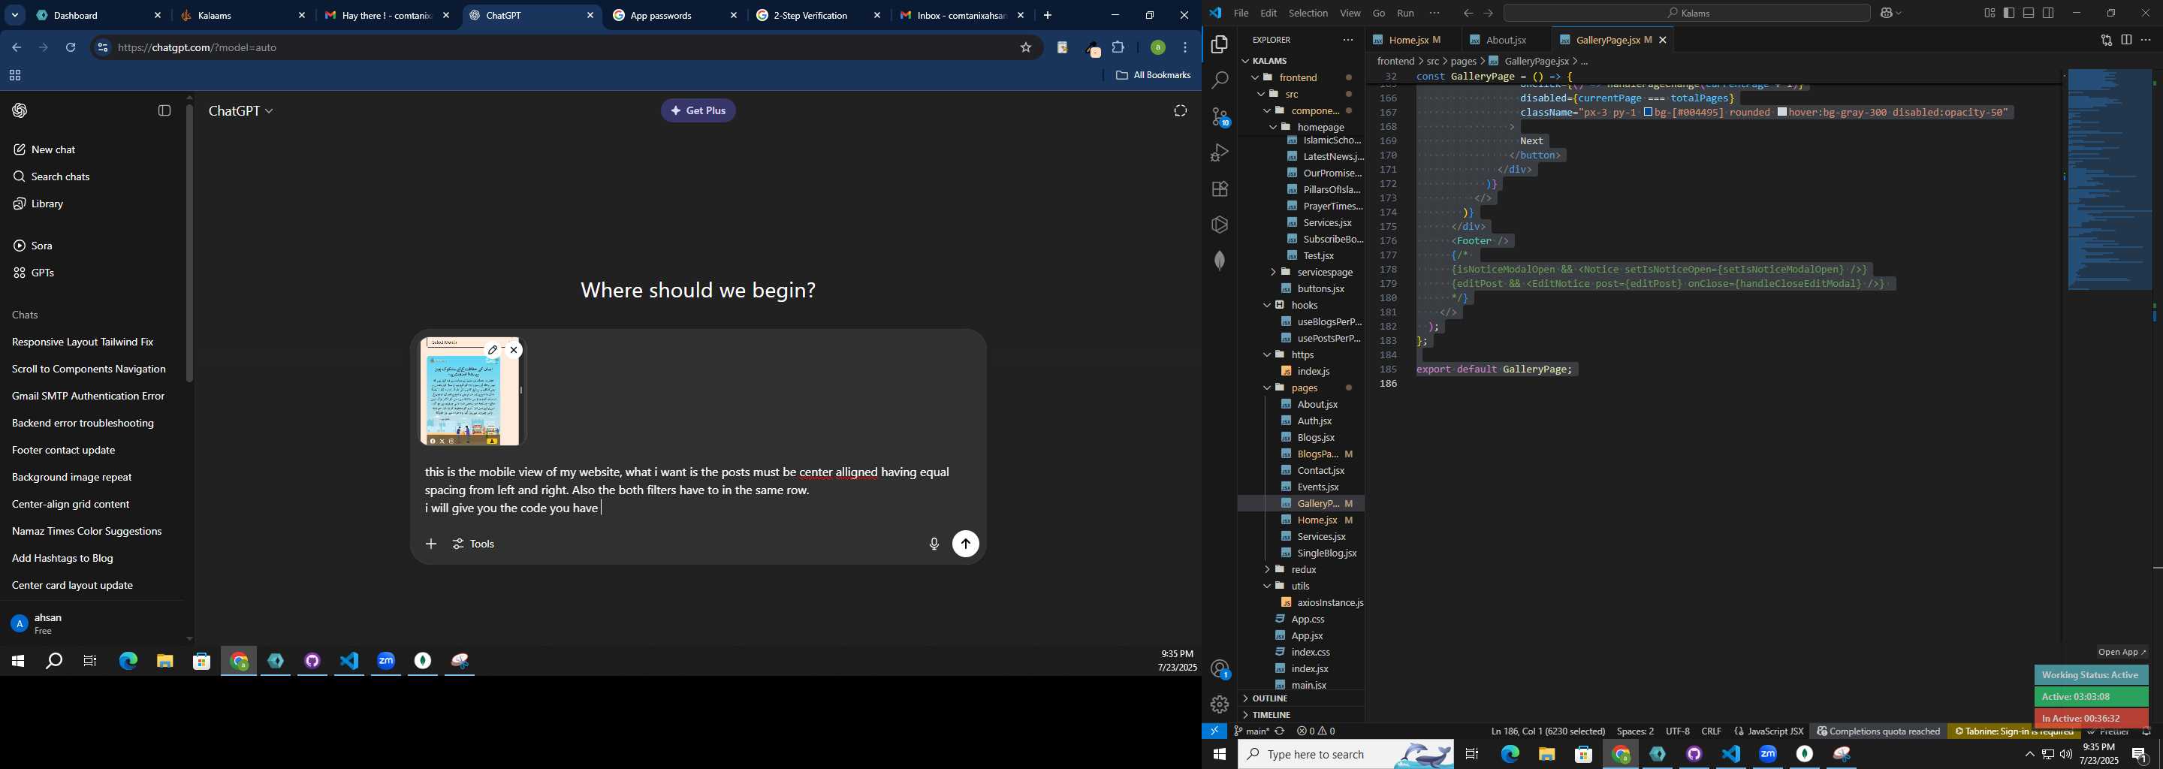Toggle the Primary Side Bar in VS Code
This screenshot has height=769, width=2163.
pyautogui.click(x=2009, y=14)
